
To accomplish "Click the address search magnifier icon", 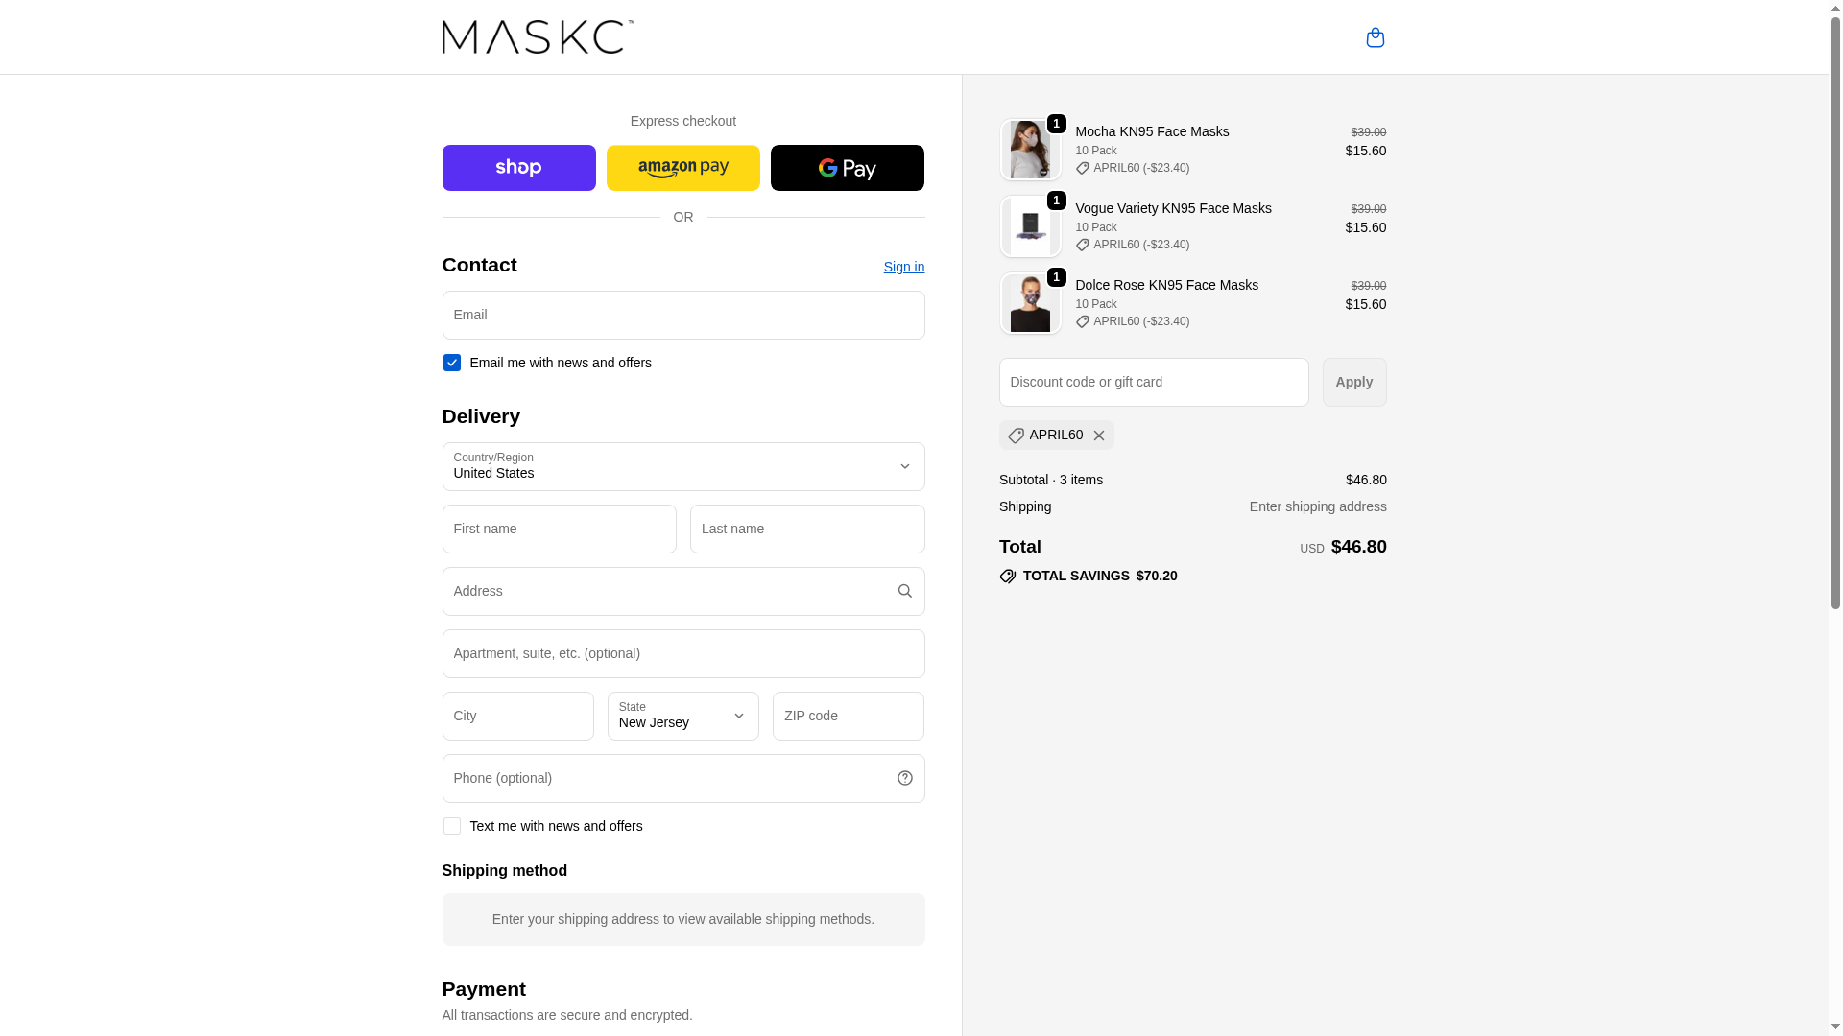I will click(x=904, y=591).
